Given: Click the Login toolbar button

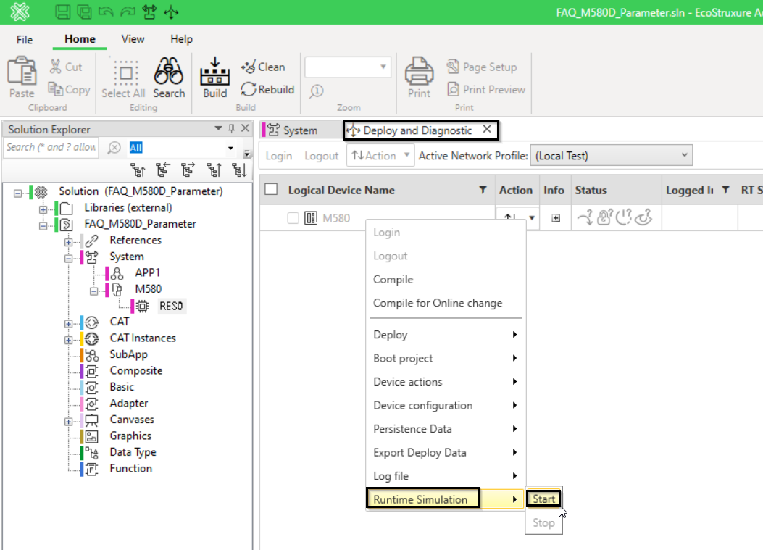Looking at the screenshot, I should point(279,156).
